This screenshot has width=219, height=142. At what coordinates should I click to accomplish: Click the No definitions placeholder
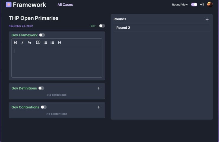pos(57,95)
